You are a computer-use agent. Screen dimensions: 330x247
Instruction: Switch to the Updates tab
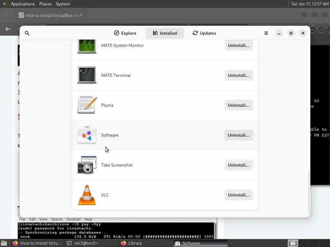[204, 33]
